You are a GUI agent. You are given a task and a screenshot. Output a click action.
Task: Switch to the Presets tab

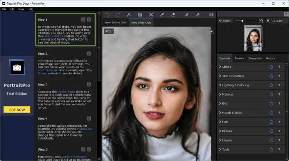(x=239, y=58)
